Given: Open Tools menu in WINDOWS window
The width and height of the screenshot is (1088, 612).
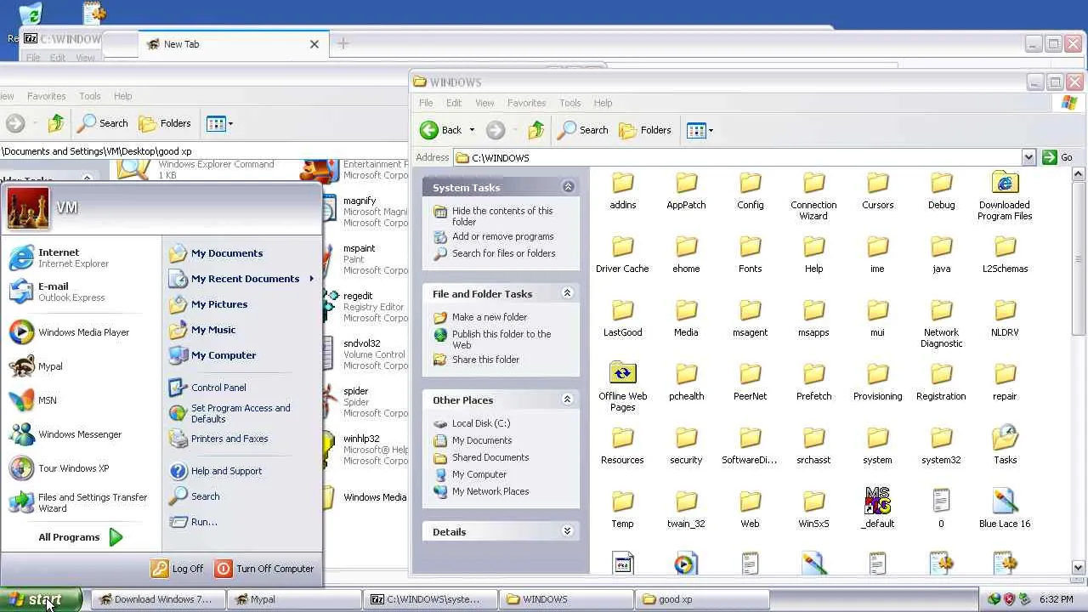Looking at the screenshot, I should pos(569,103).
